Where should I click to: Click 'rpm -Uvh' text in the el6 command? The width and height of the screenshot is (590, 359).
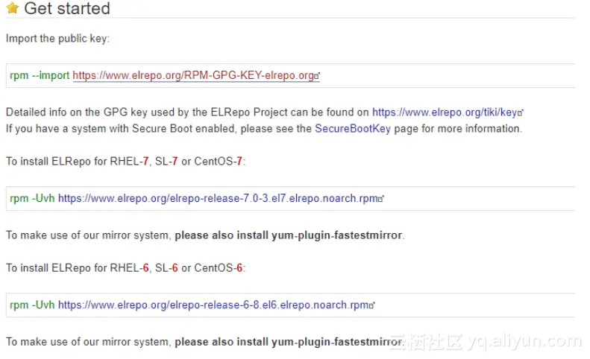coord(32,305)
